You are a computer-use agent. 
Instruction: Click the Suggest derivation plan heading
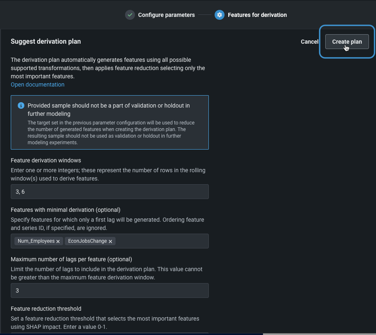(46, 41)
